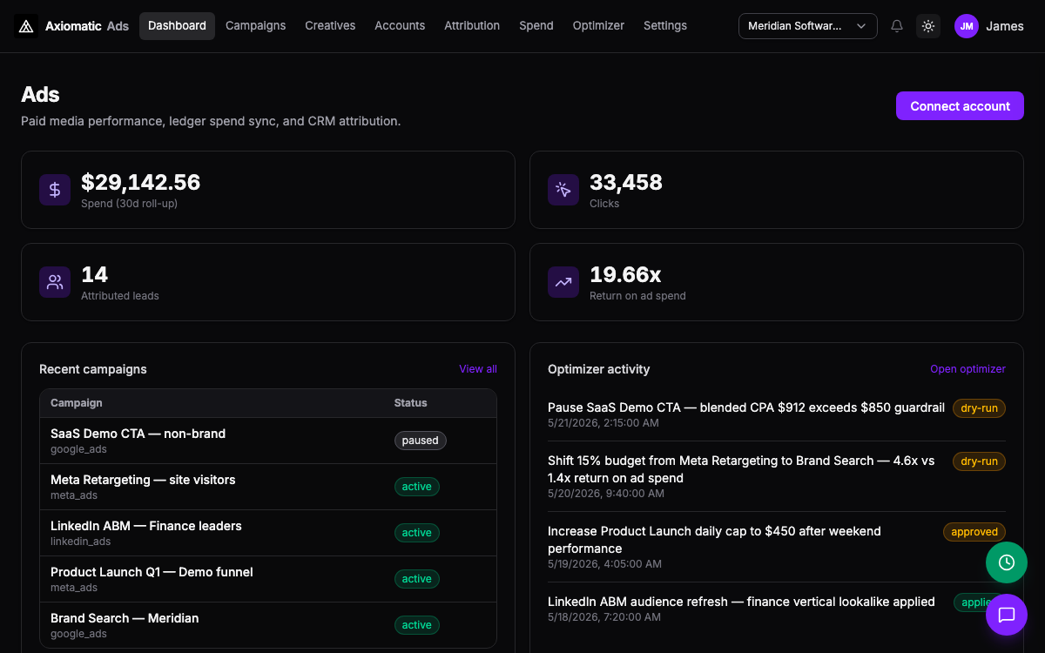Click dry-run badge on Shift 15% budget entry

coord(980,461)
